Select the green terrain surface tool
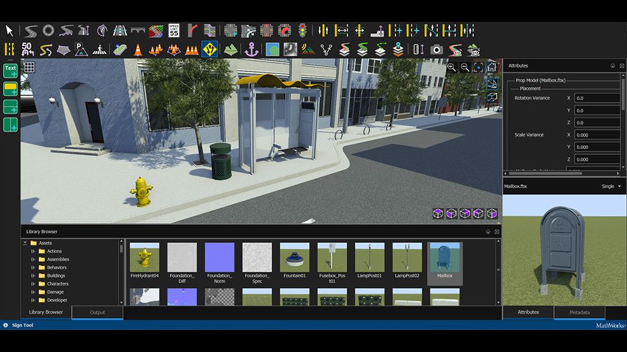Viewport: 627px width, 352px height. coord(231,50)
